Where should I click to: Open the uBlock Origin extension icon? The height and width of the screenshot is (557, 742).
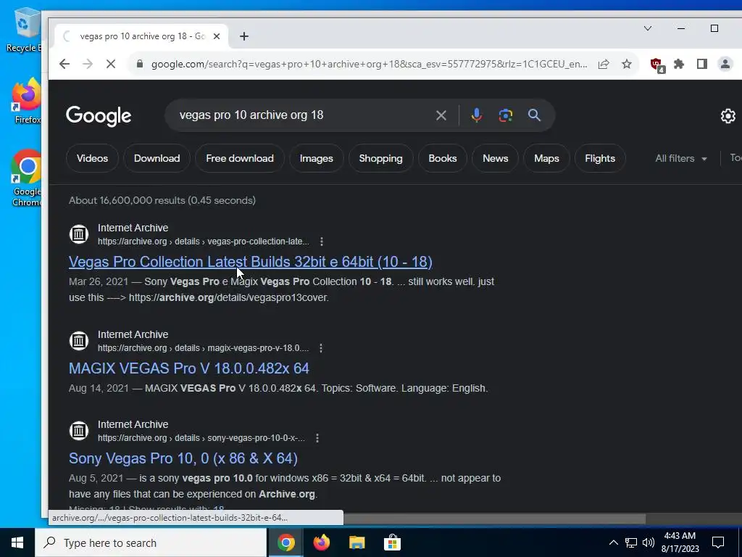[x=656, y=65]
